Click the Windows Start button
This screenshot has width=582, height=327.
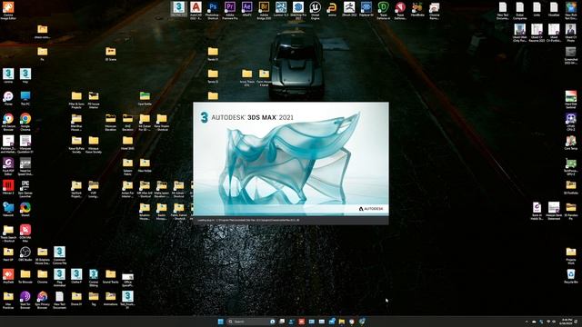pos(220,322)
